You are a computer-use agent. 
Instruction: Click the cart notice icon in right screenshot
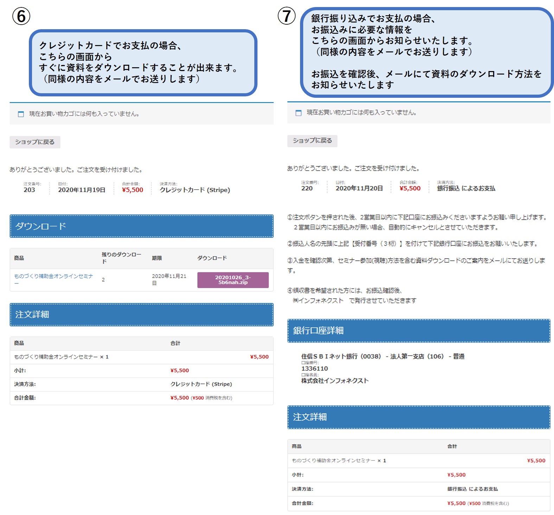click(x=299, y=113)
